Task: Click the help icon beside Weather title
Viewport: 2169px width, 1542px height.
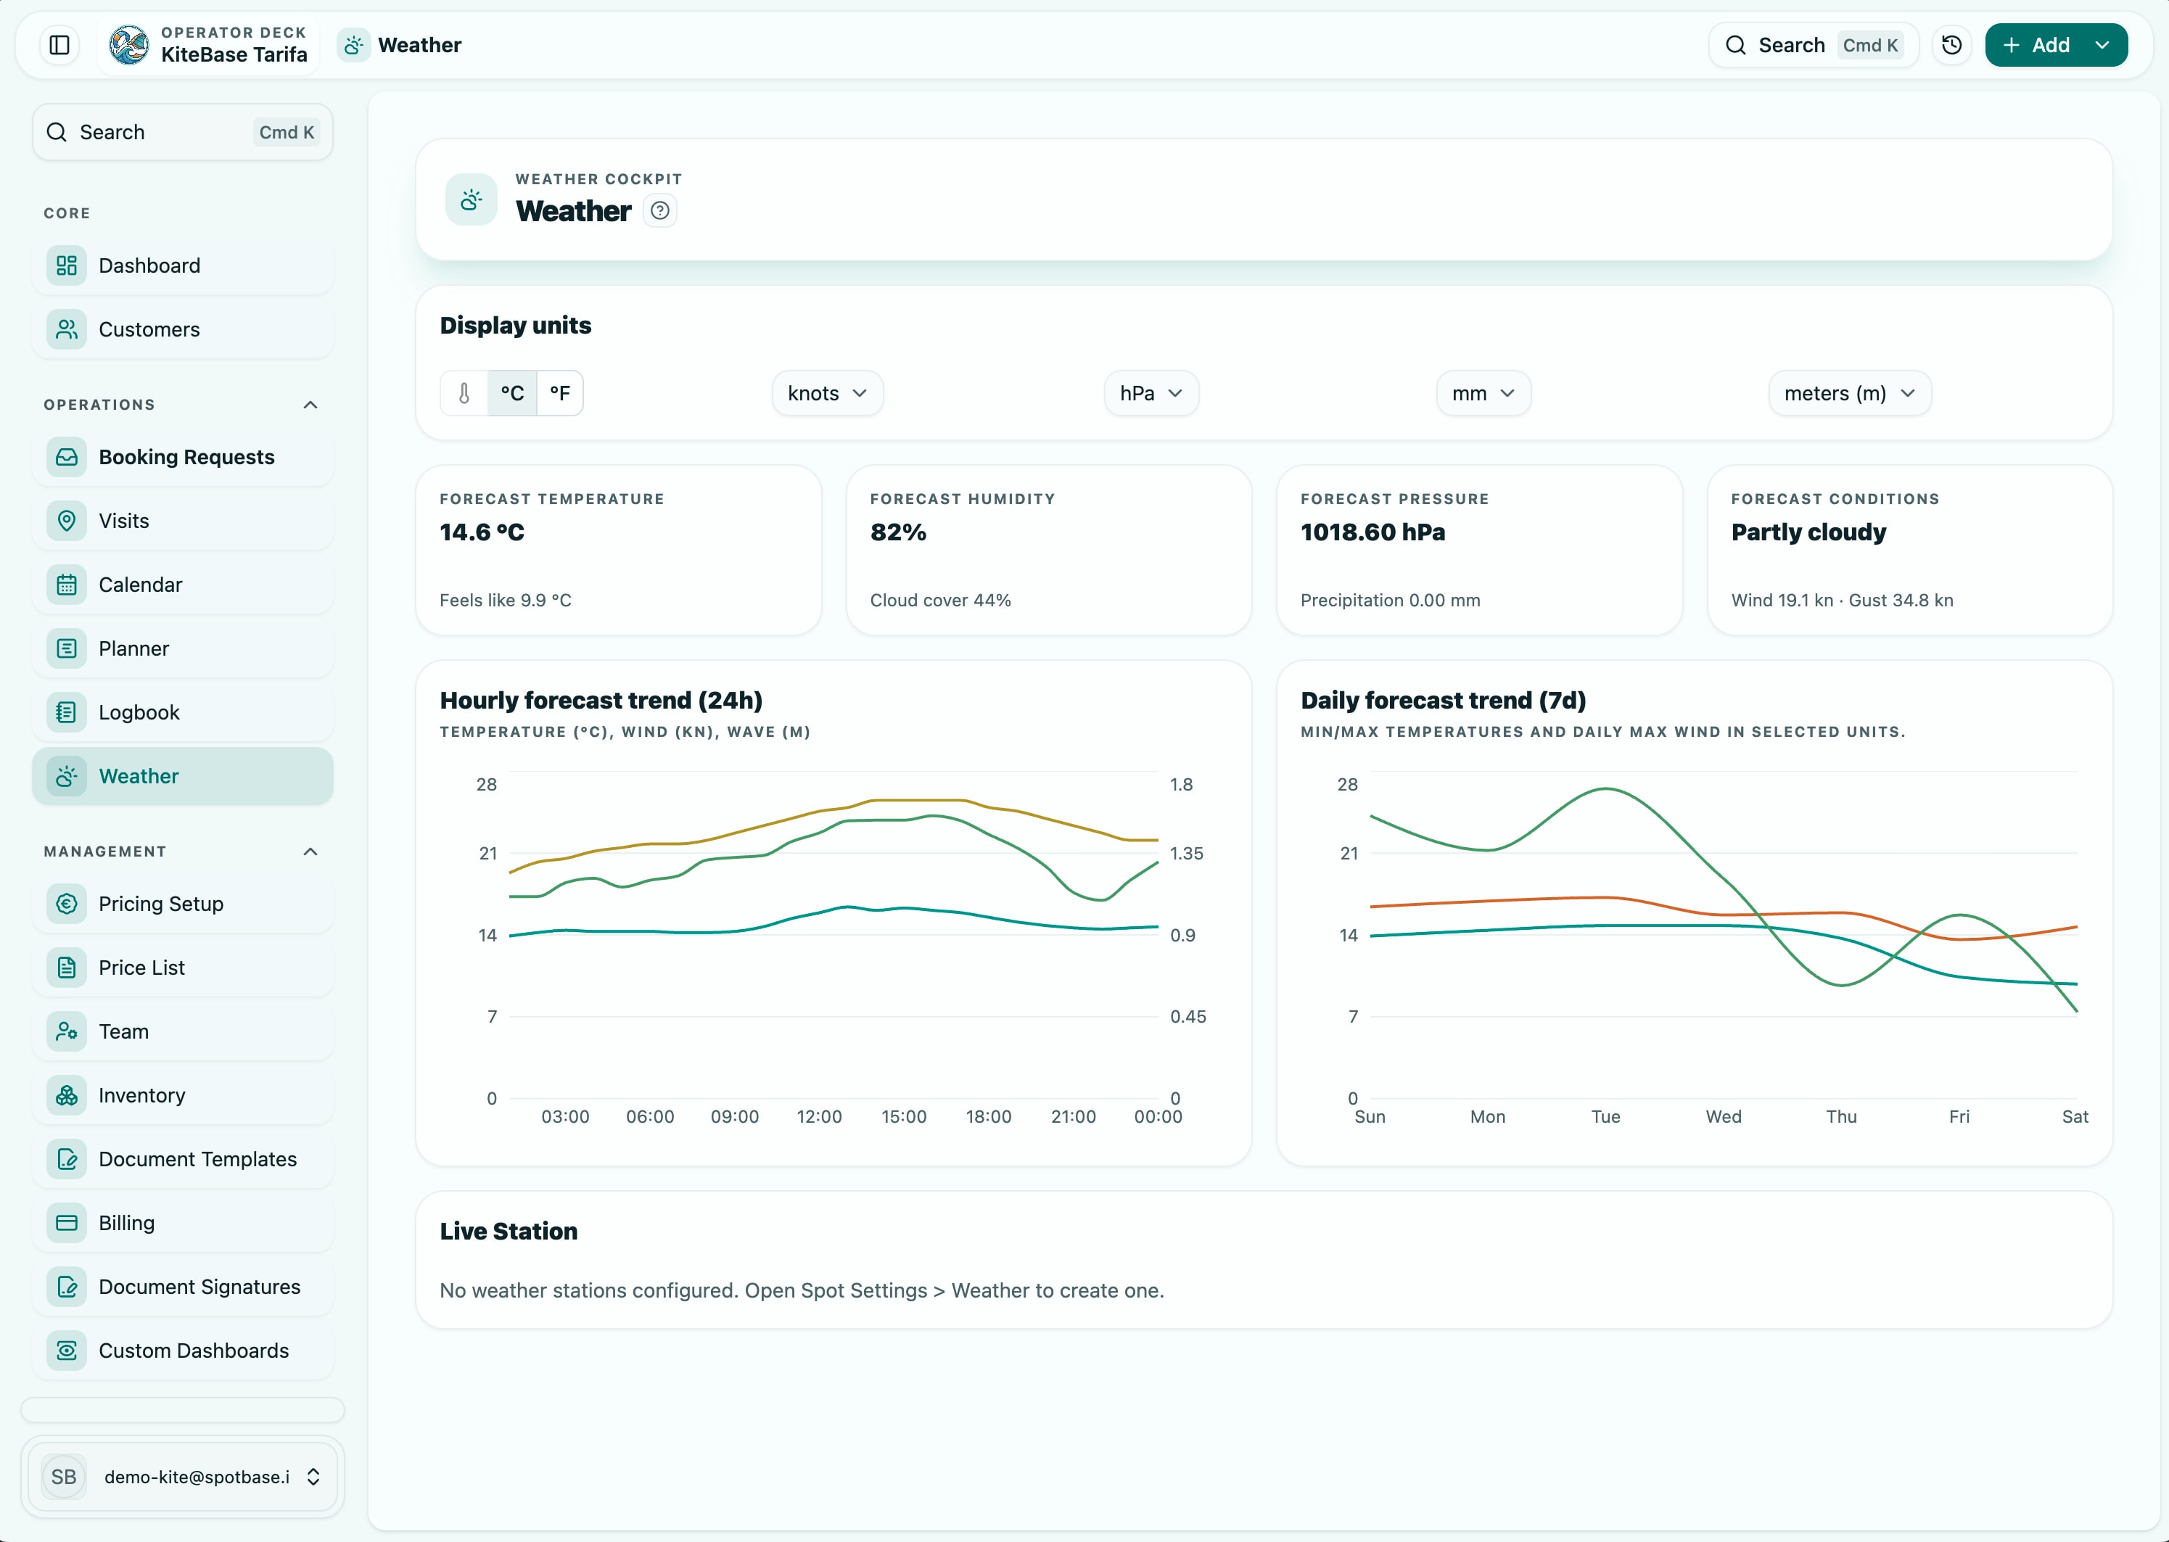Action: pos(660,210)
